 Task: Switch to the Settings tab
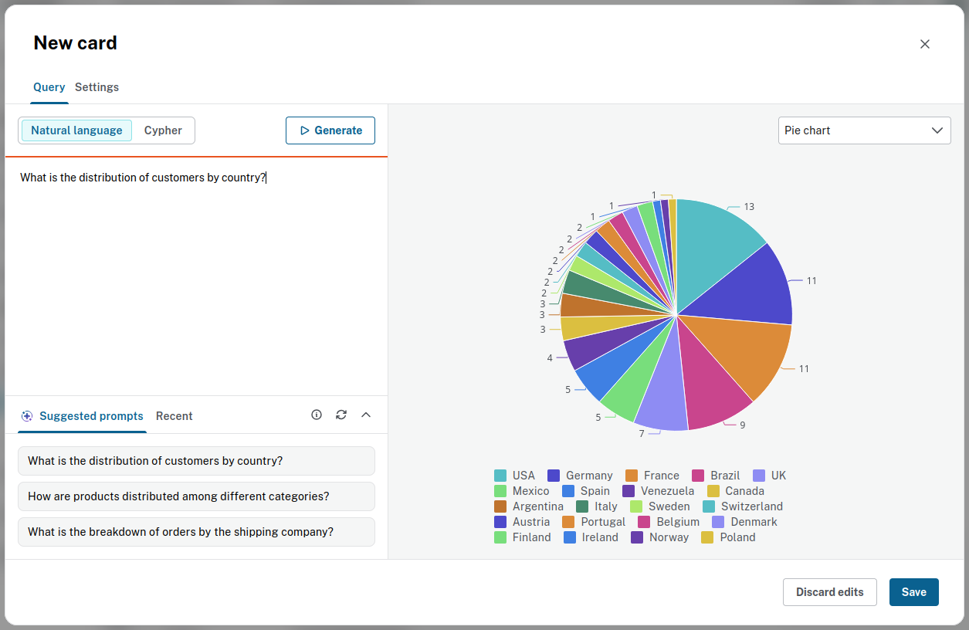point(97,86)
